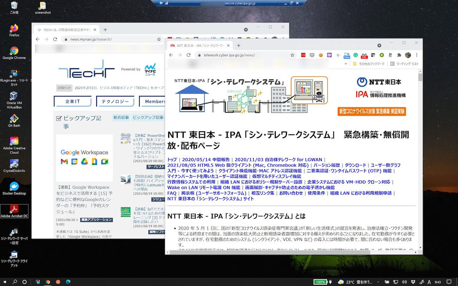Viewport: 458px width, 286px height.
Task: Add a new tab in the IPA Chrome window
Action: 239,45
